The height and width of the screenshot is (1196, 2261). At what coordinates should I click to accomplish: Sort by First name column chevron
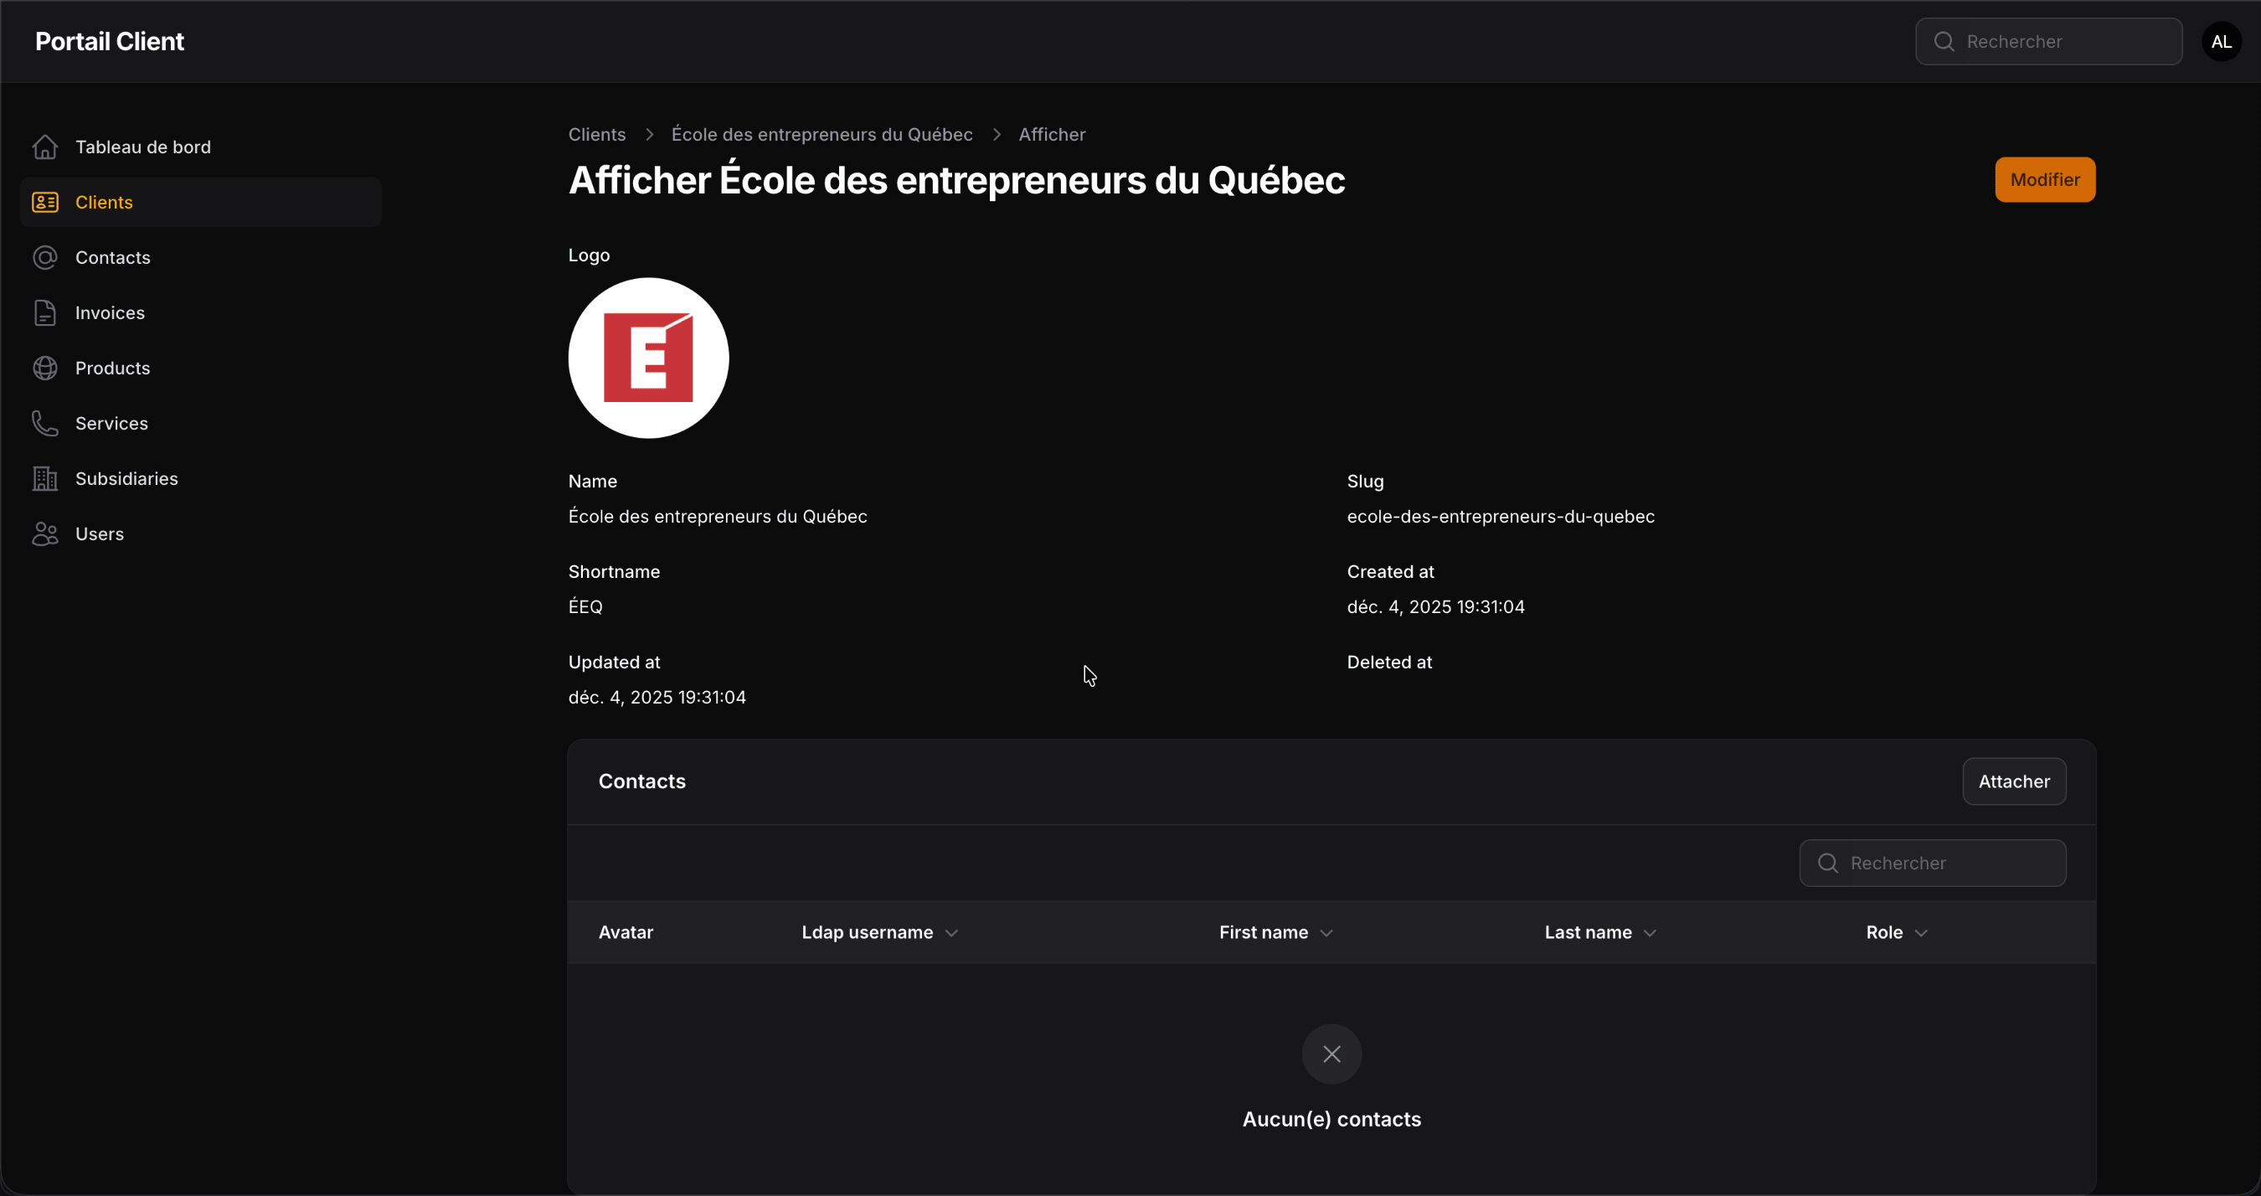1326,932
